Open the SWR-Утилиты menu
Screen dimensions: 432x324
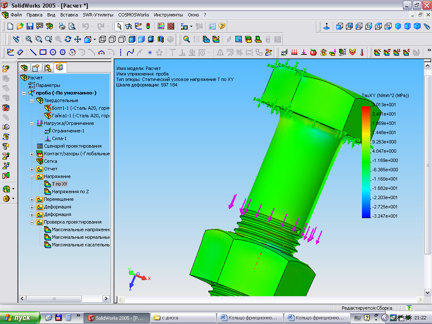click(98, 15)
